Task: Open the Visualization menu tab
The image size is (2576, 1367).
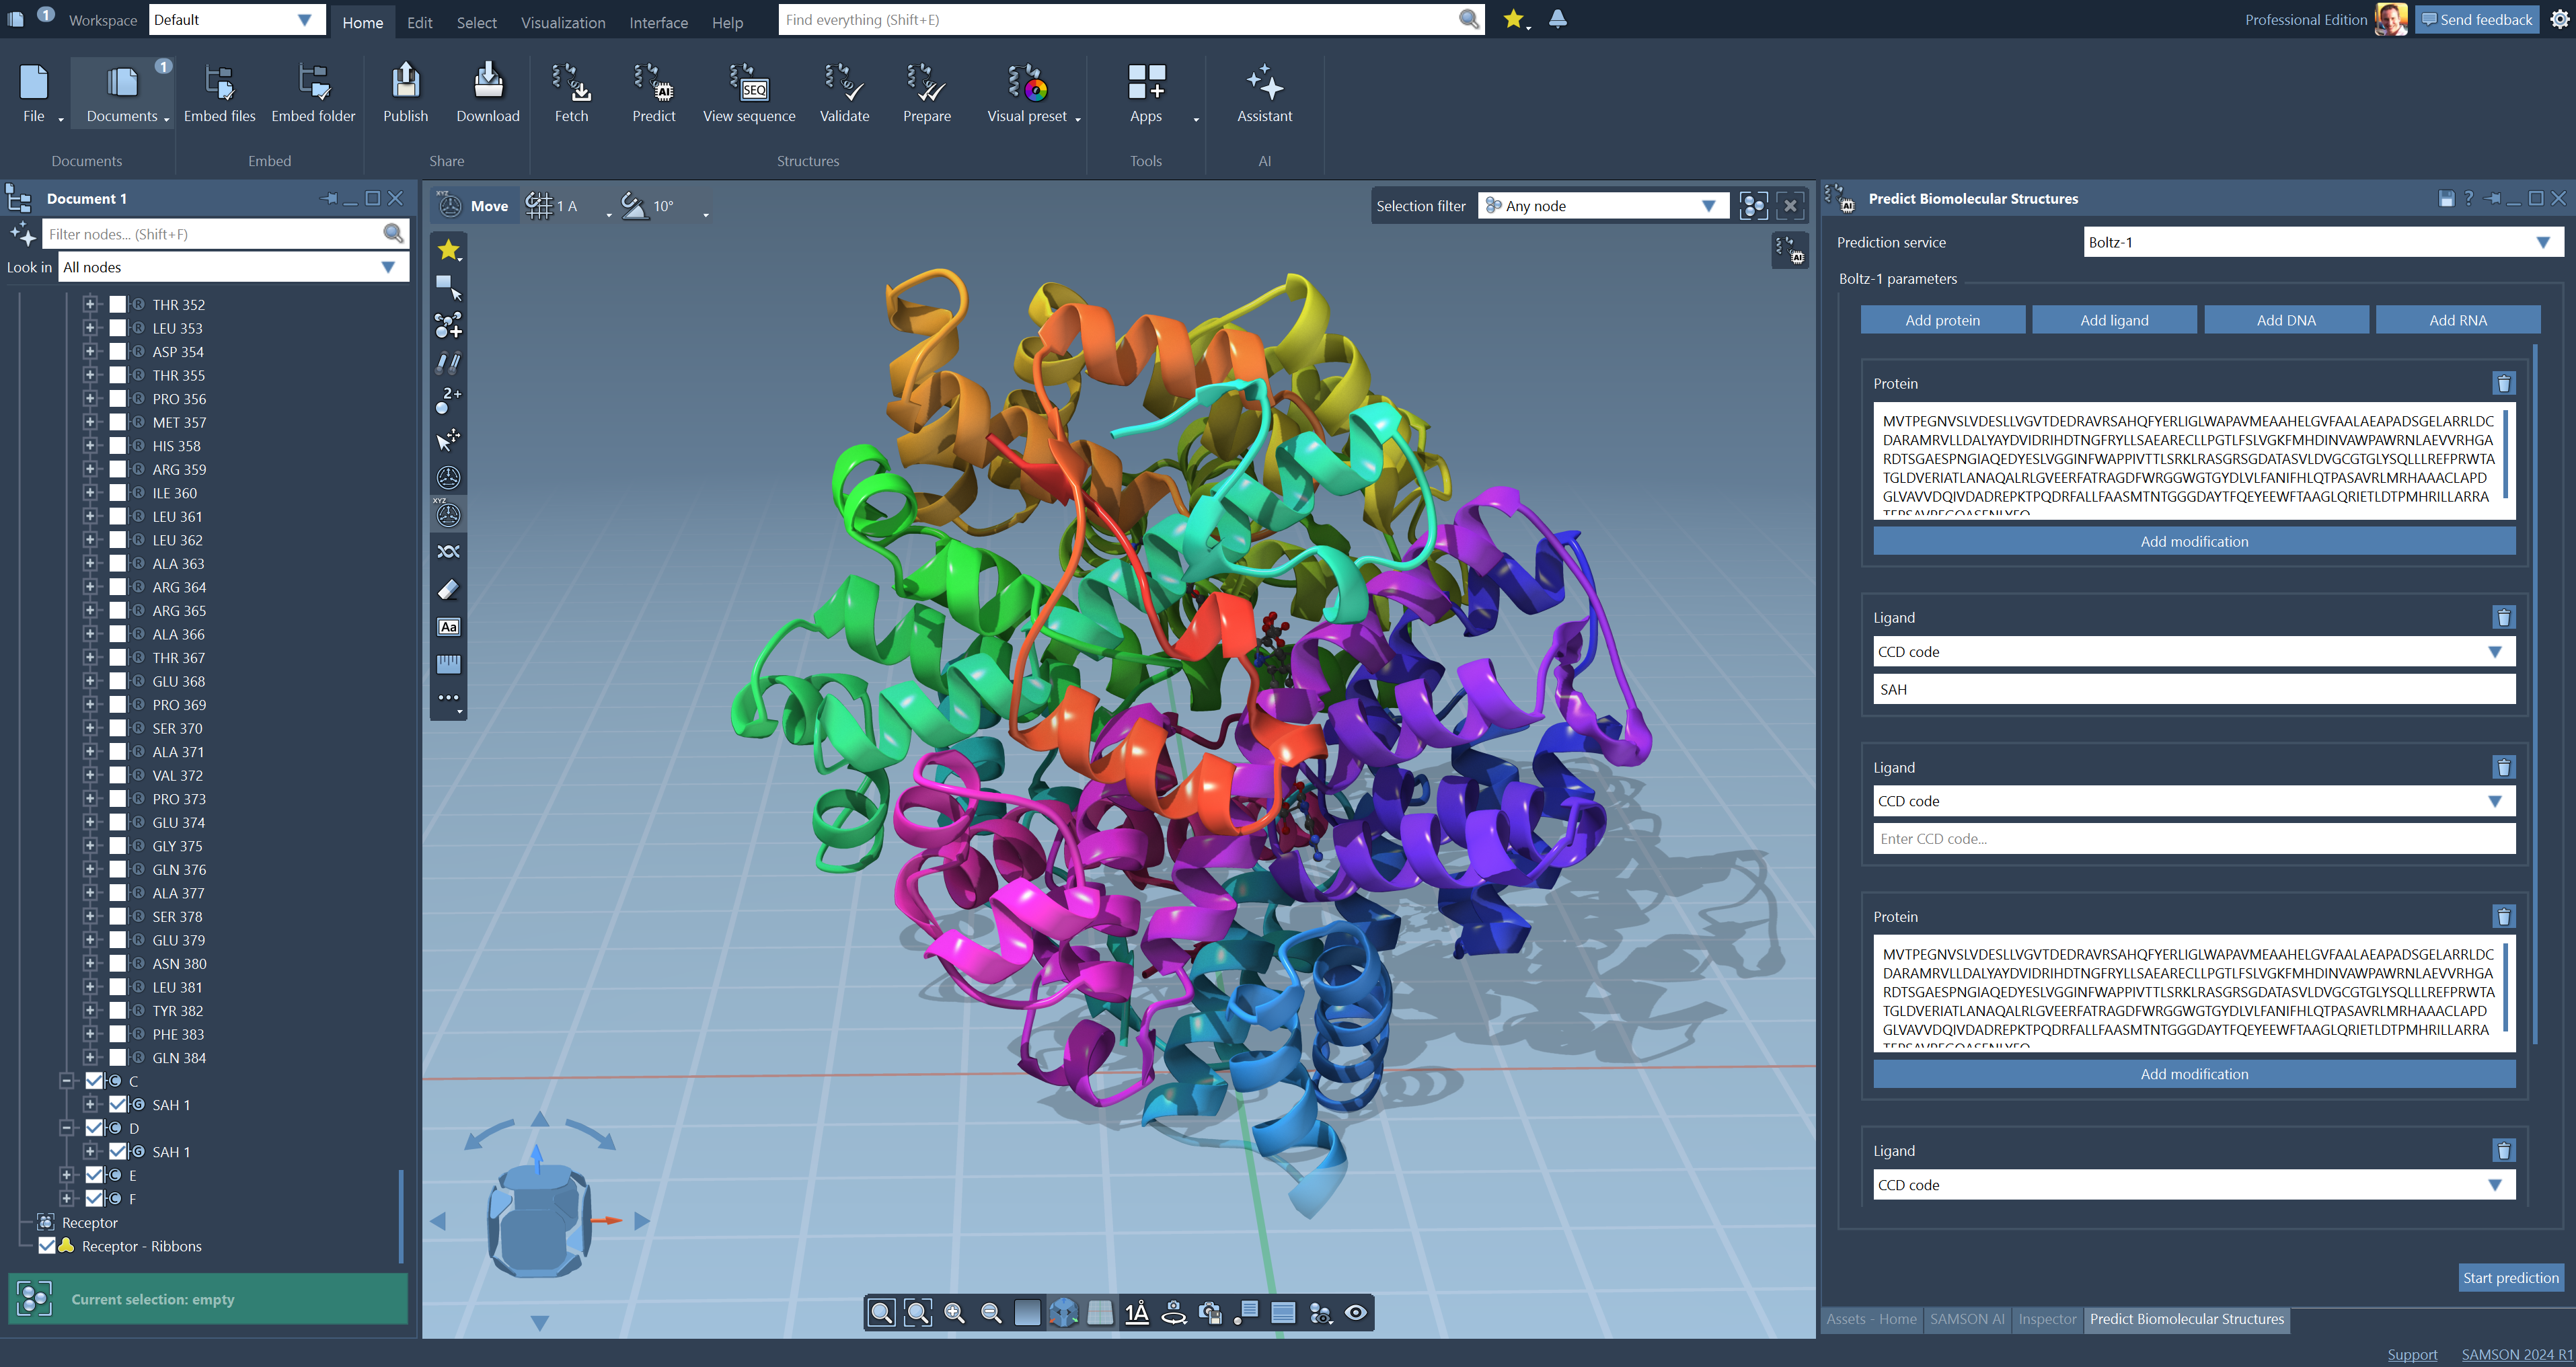Action: (562, 22)
